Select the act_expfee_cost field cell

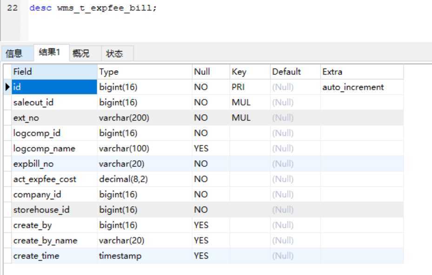(54, 179)
